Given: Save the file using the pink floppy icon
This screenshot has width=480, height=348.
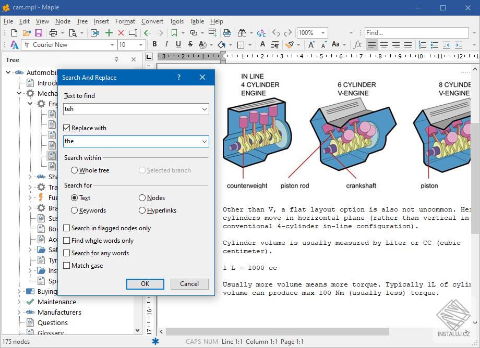Looking at the screenshot, I should tap(39, 33).
